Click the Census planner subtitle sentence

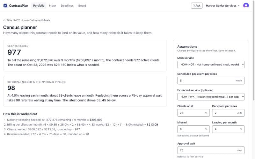(x=78, y=33)
